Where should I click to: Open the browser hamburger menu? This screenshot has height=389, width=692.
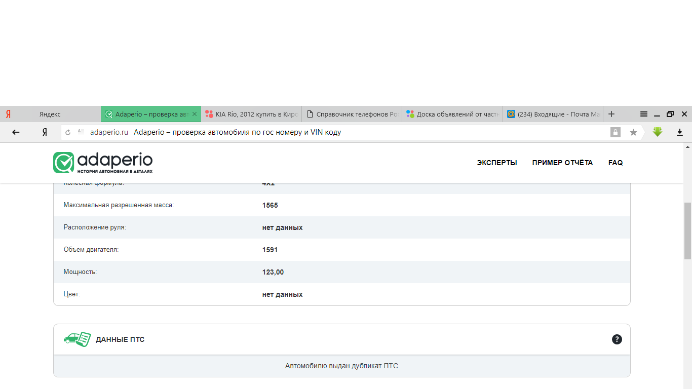644,114
